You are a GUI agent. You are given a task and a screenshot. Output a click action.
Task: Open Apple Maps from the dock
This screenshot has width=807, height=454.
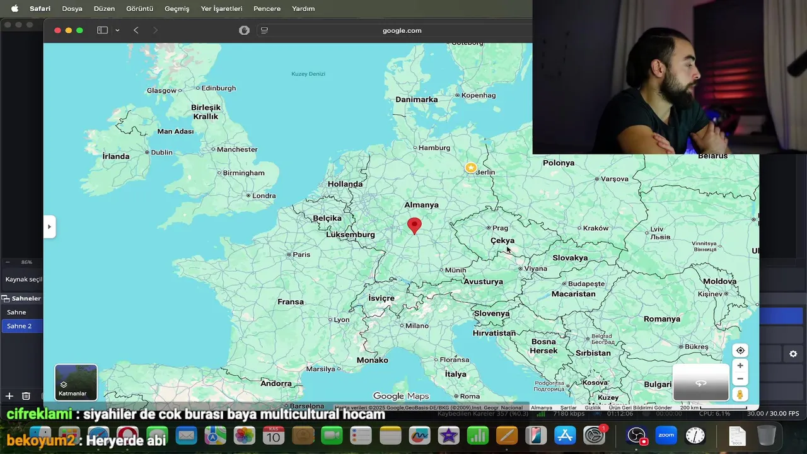click(x=215, y=435)
